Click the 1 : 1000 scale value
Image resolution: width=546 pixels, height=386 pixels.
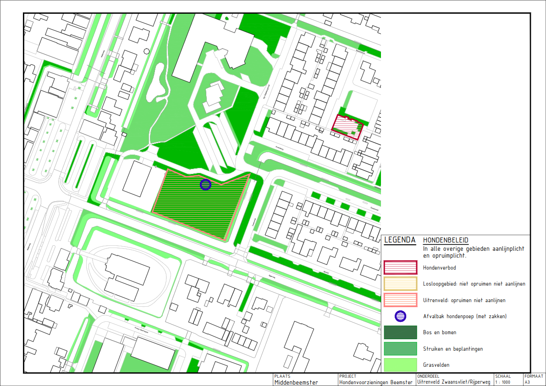point(503,382)
